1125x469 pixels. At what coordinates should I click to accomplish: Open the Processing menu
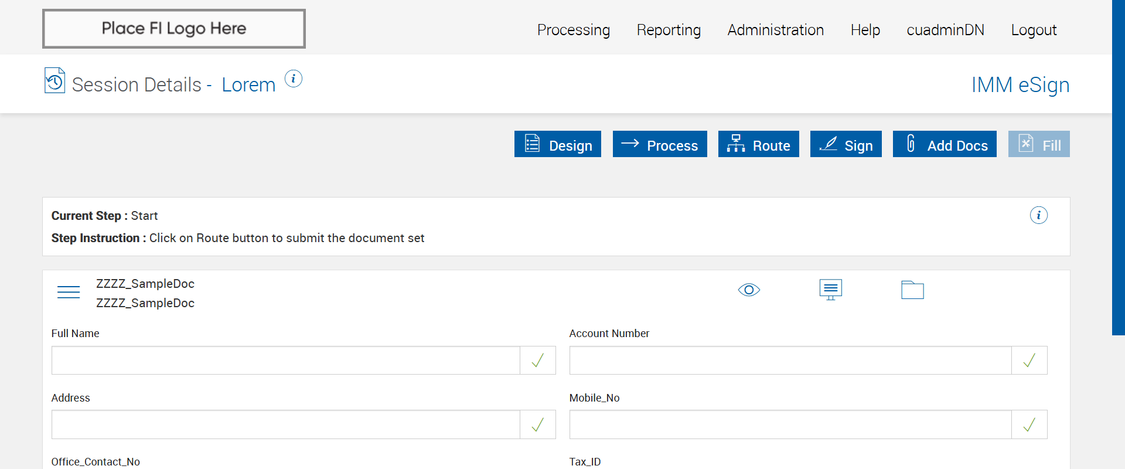[574, 30]
